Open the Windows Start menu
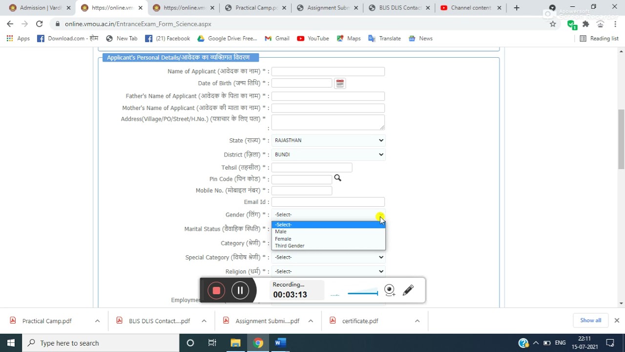625x352 pixels. (x=11, y=343)
